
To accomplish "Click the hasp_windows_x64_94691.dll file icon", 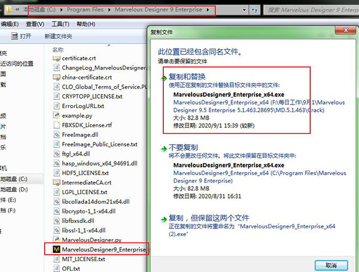I will point(56,163).
